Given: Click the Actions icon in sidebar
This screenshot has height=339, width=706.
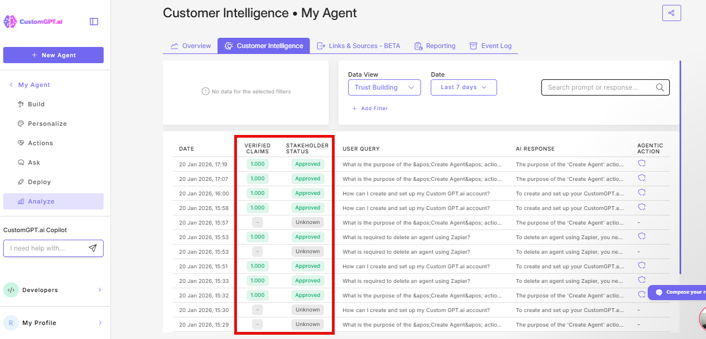Looking at the screenshot, I should [21, 143].
